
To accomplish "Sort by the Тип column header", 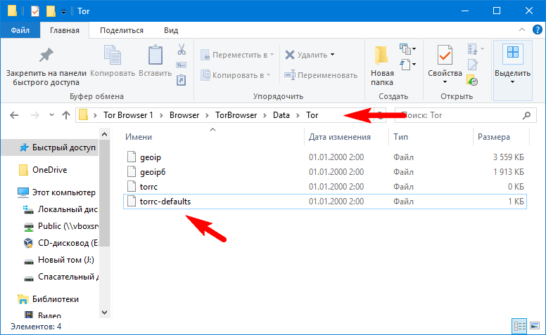I will pos(401,137).
